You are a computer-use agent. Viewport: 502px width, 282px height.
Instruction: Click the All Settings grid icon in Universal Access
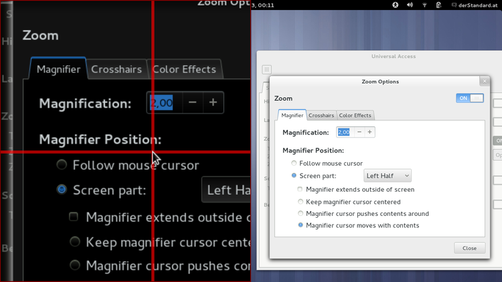tap(266, 69)
